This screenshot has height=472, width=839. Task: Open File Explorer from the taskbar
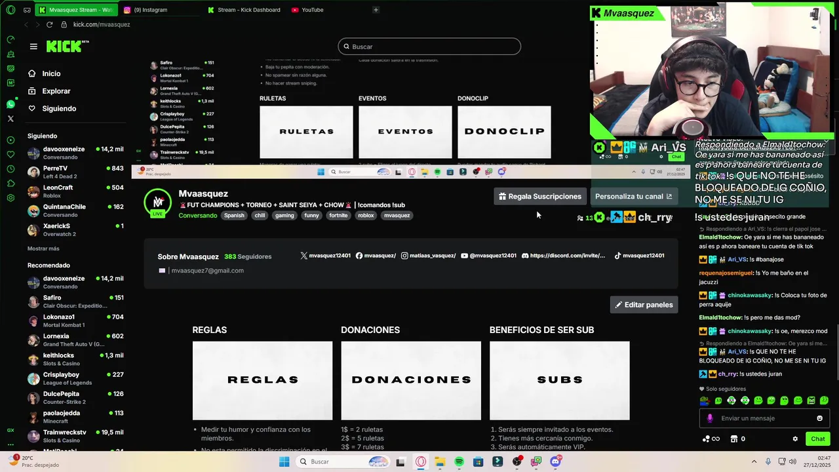pos(440,462)
